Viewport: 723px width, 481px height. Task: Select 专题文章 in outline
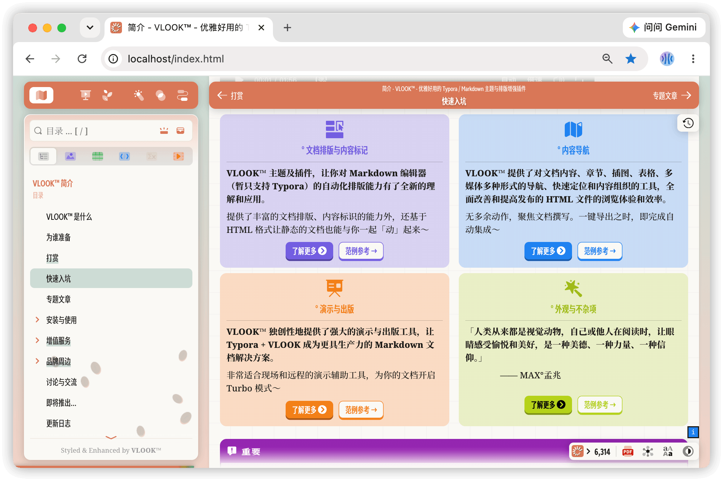coord(58,299)
